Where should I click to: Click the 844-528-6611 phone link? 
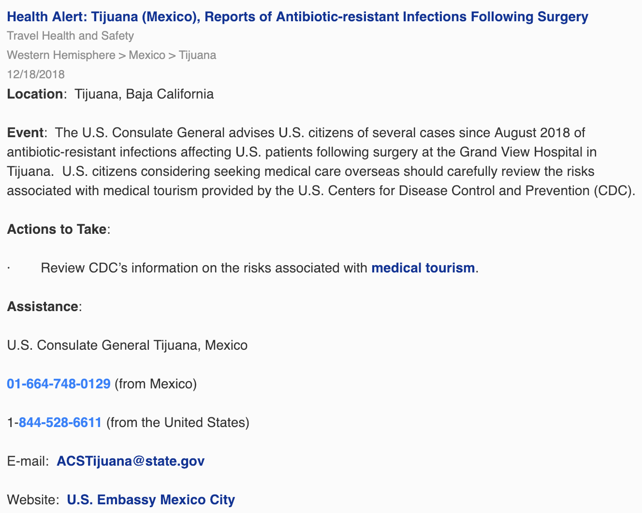click(60, 422)
